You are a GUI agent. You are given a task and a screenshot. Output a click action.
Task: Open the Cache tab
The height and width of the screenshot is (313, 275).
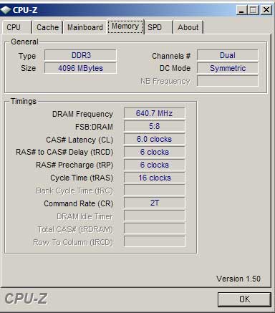(x=48, y=27)
